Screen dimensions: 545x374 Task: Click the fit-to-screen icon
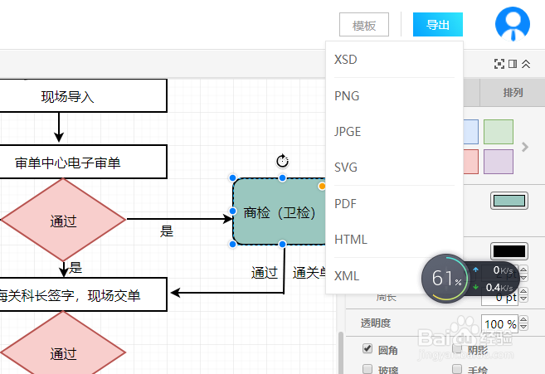[x=499, y=64]
